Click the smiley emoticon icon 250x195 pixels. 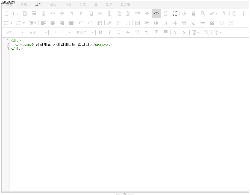pos(231,23)
